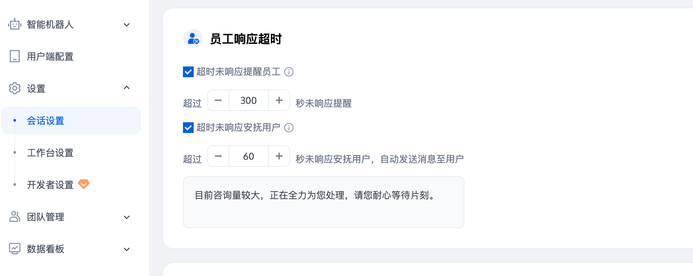Screen dimensions: 693x276
Task: Expand the 数据看板 chevron
Action: (127, 249)
